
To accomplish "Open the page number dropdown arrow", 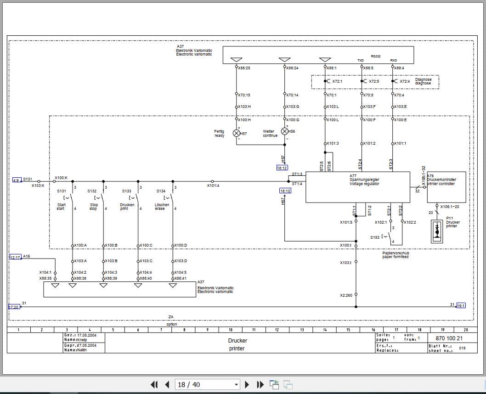I will coord(236,385).
